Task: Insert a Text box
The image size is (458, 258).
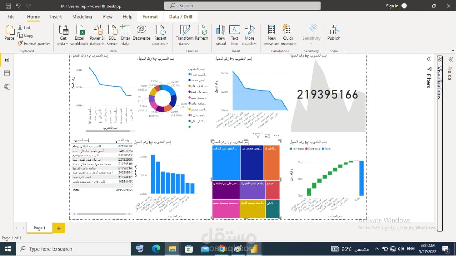Action: point(234,35)
